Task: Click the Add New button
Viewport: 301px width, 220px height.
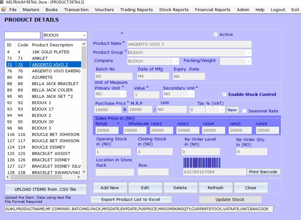Action: [x=110, y=188]
